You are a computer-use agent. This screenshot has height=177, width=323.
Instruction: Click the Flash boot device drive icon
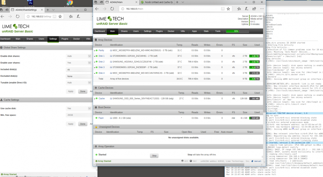pos(111,118)
